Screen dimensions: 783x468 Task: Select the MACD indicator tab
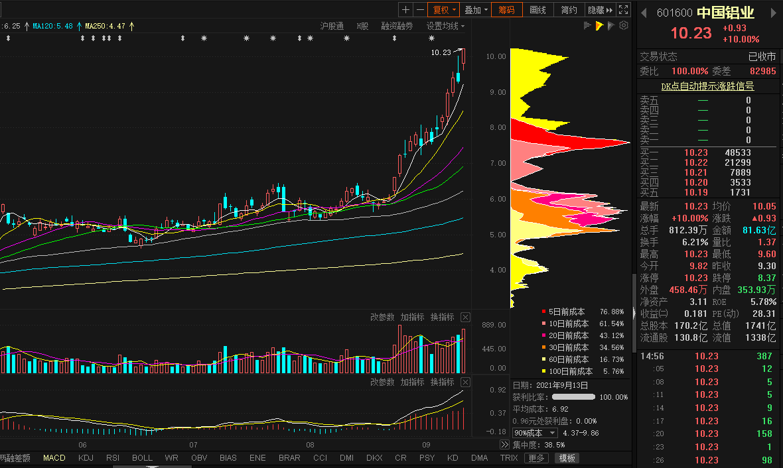tap(54, 457)
